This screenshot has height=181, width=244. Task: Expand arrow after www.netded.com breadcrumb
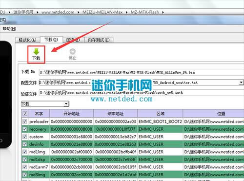(x=79, y=12)
